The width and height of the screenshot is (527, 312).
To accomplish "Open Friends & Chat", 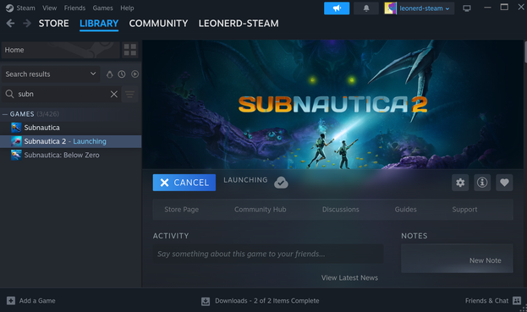I will tap(486, 300).
